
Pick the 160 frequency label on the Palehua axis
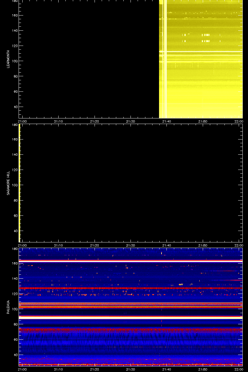[x=14, y=263]
